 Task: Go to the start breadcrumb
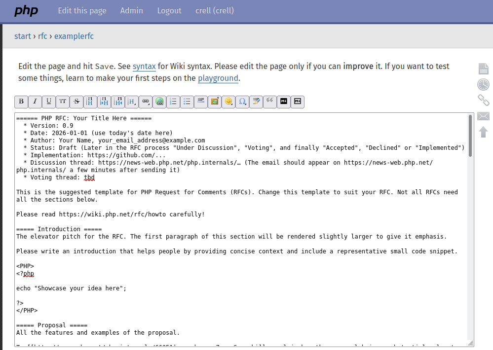pos(23,36)
